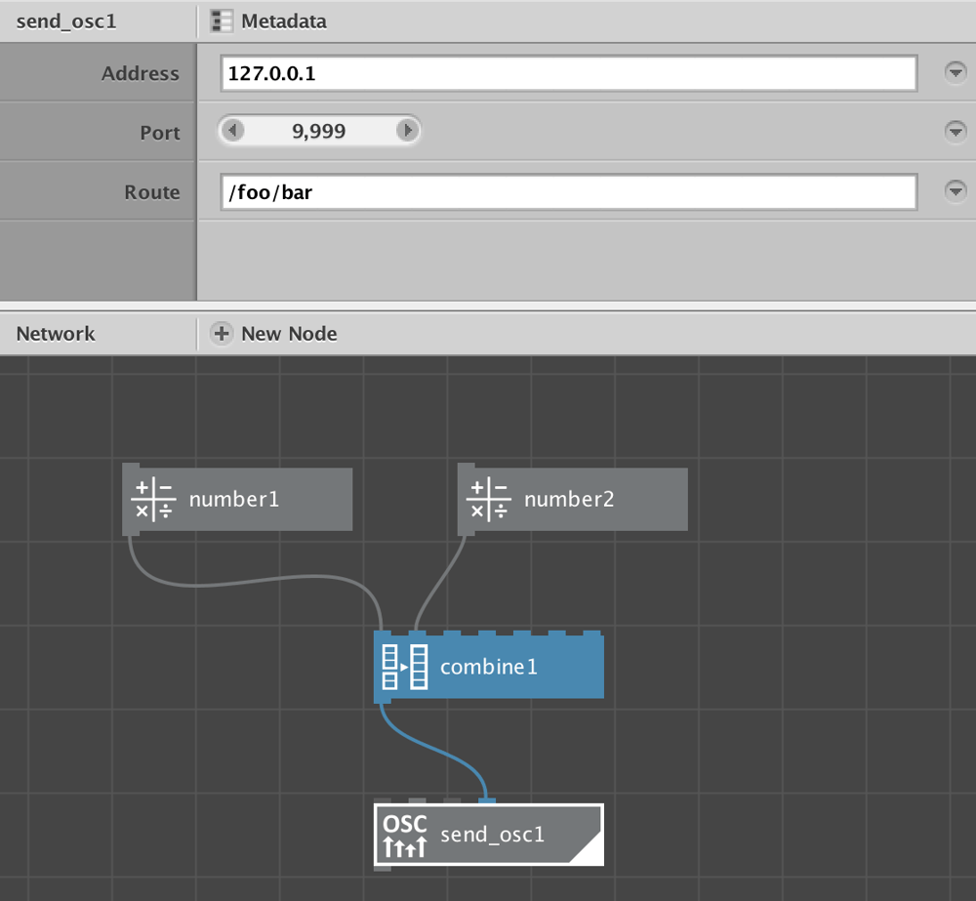Open the Route parameter dropdown menu

pyautogui.click(x=956, y=190)
